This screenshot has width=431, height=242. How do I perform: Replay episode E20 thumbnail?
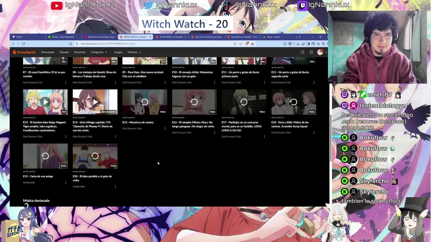(x=95, y=156)
